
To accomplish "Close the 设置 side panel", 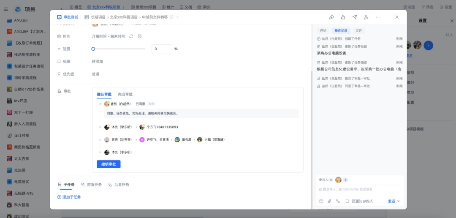I will (x=452, y=21).
